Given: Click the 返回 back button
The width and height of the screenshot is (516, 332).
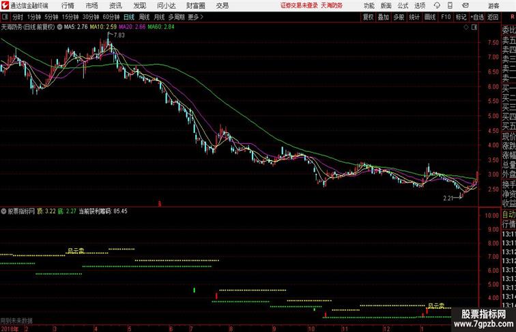Looking at the screenshot, I should [x=493, y=17].
